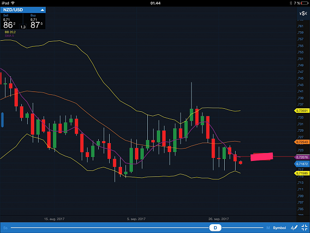Image resolution: width=310 pixels, height=233 pixels.
Task: Click the 26. sep. 2017 date label
Action: tap(218, 219)
